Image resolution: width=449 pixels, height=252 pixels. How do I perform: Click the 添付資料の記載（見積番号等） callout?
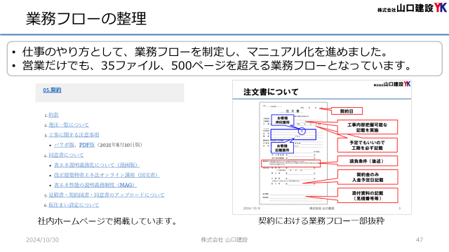click(x=368, y=195)
